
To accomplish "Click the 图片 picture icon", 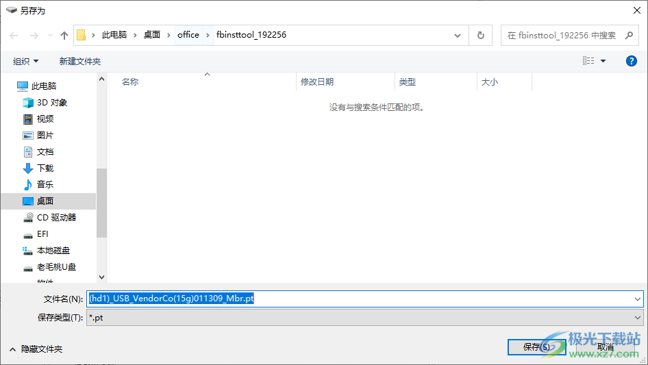I will tap(27, 136).
